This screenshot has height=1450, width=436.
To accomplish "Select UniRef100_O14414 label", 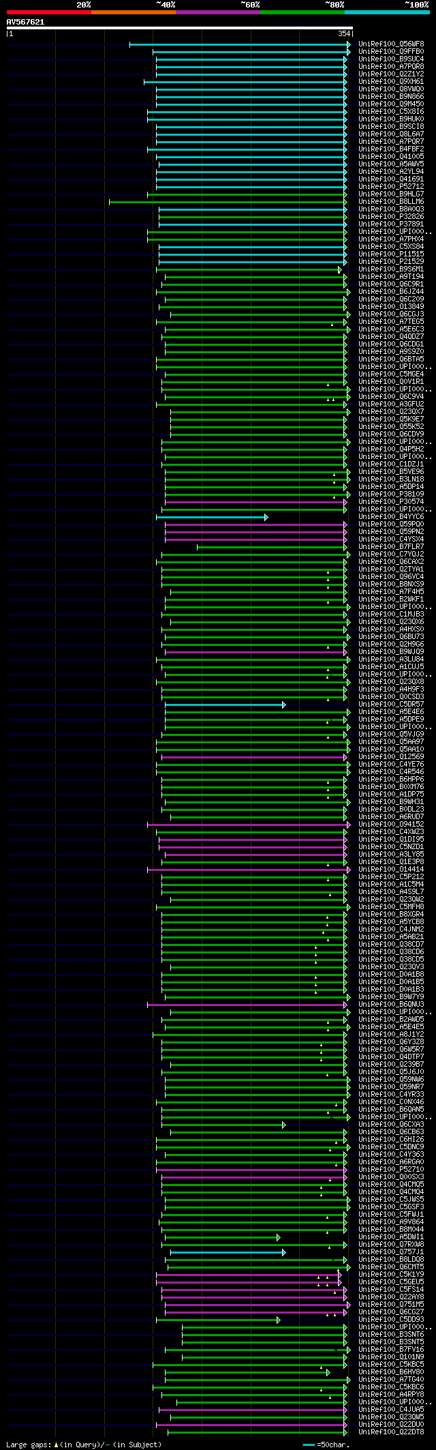I will 391,870.
